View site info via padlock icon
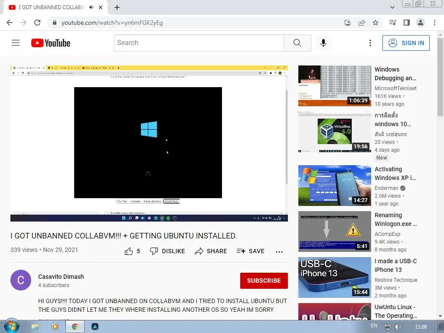The image size is (444, 333). click(x=55, y=23)
